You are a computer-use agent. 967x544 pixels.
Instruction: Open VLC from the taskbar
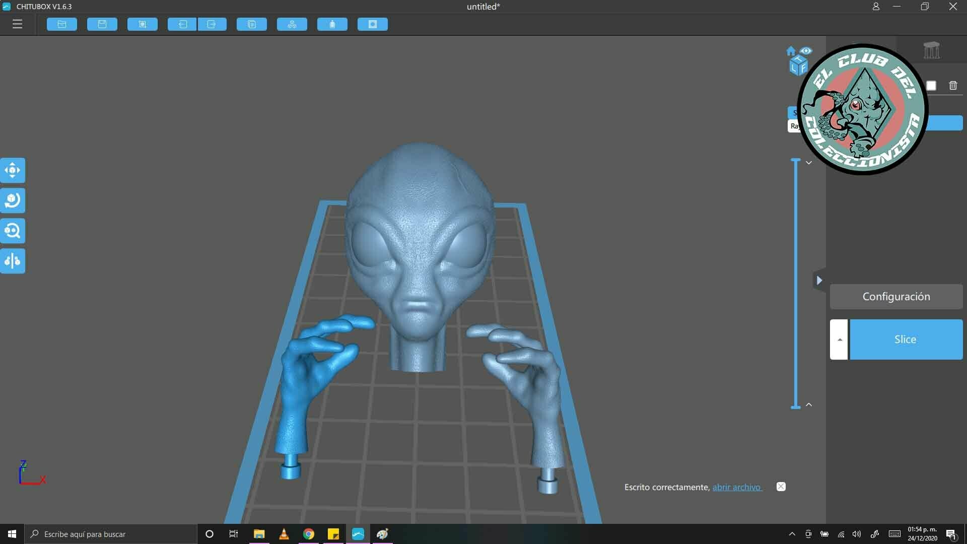coord(284,534)
